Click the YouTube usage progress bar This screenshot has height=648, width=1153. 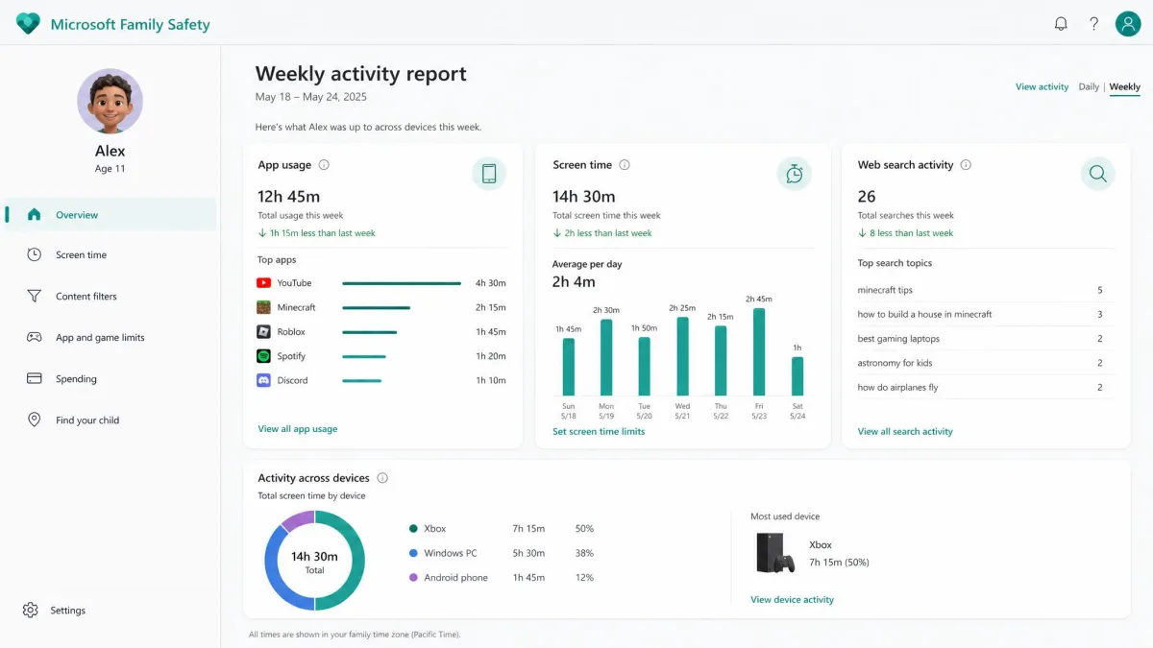pos(402,283)
